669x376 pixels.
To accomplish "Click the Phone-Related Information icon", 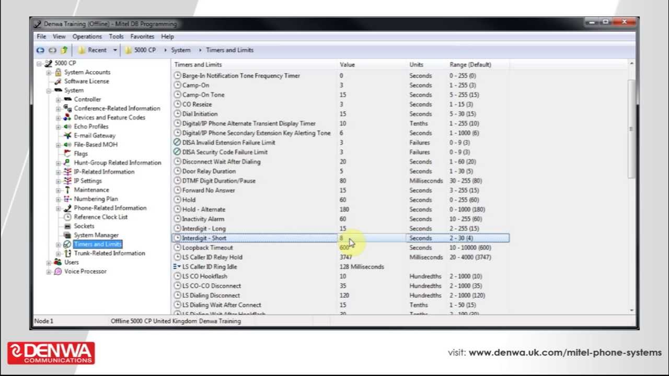I will [67, 208].
